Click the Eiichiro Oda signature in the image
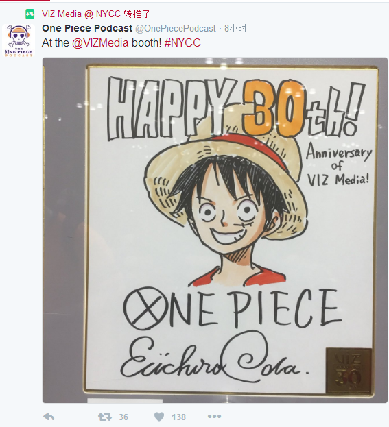The height and width of the screenshot is (427, 389). tap(214, 356)
